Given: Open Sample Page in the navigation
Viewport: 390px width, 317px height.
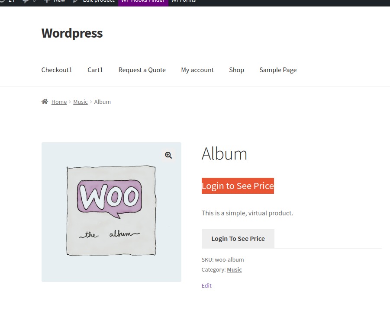Looking at the screenshot, I should 278,70.
